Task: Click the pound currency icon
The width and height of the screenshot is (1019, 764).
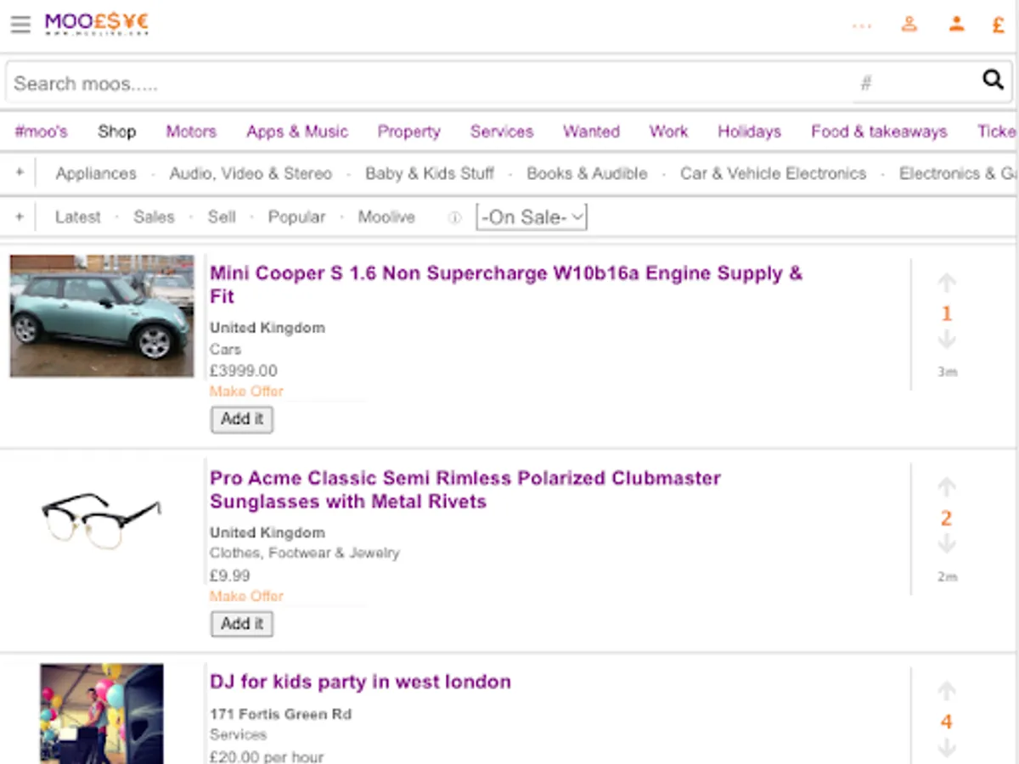Action: click(999, 25)
